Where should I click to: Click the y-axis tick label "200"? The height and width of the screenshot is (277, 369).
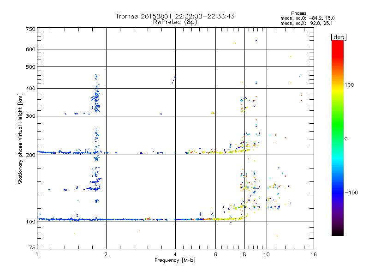(x=31, y=155)
